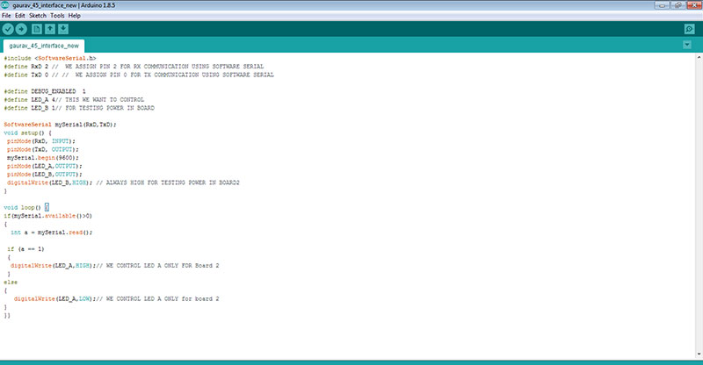
Task: Open a sketch with the Open icon
Action: 50,29
